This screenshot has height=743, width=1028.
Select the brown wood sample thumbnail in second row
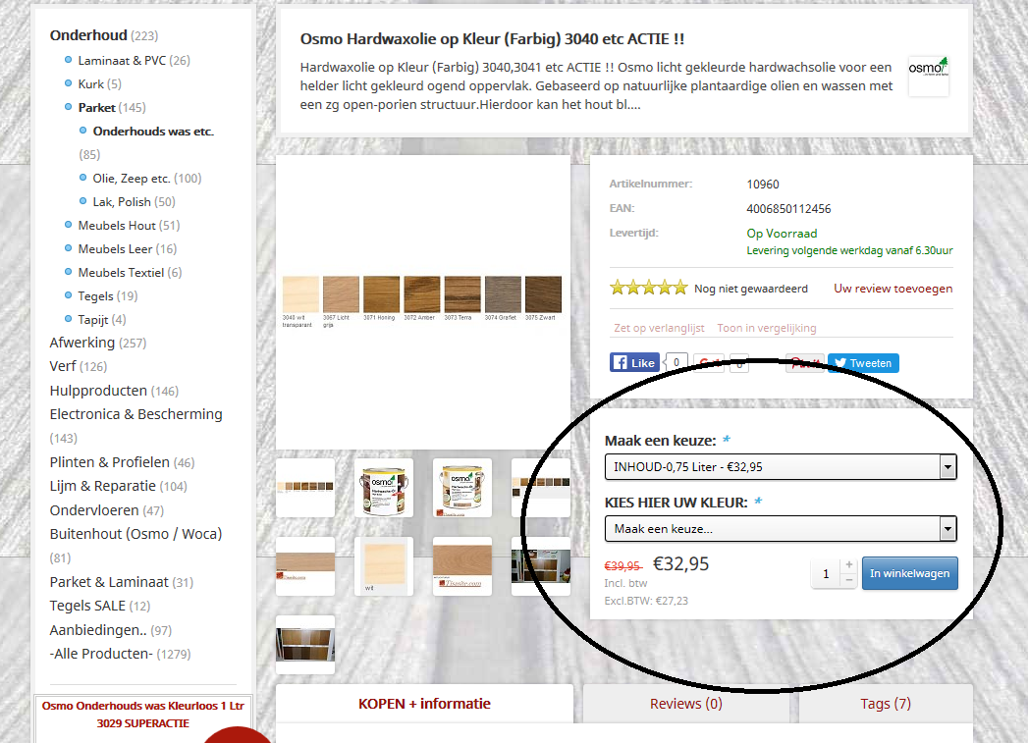462,566
